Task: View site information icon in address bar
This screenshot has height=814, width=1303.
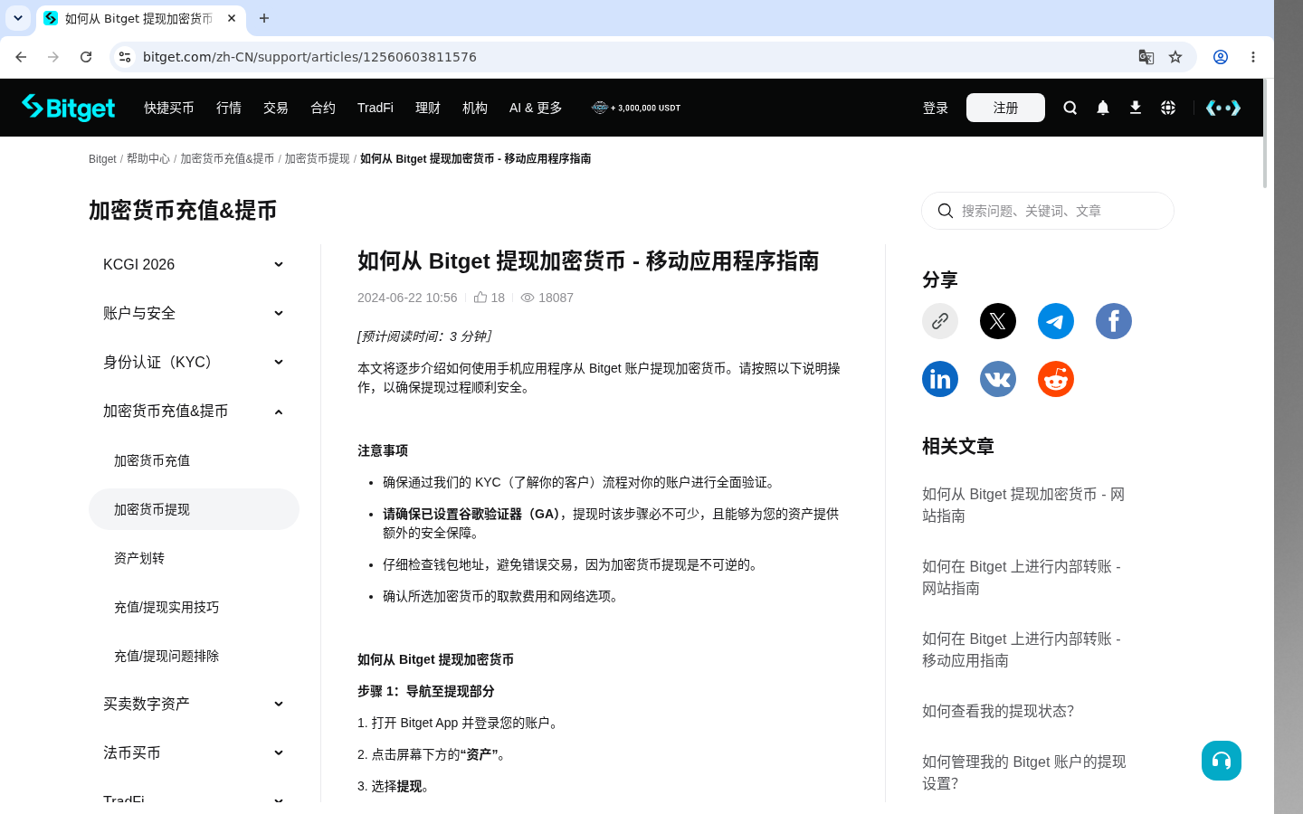Action: pyautogui.click(x=125, y=57)
